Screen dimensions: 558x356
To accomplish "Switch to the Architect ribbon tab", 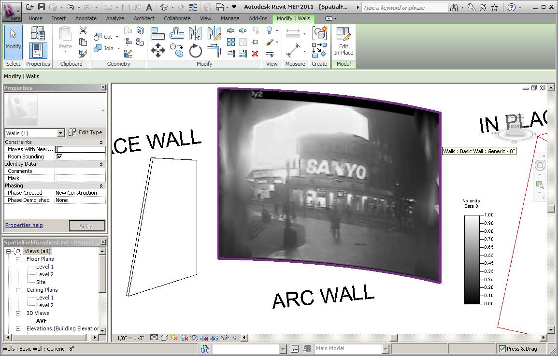I will point(143,18).
